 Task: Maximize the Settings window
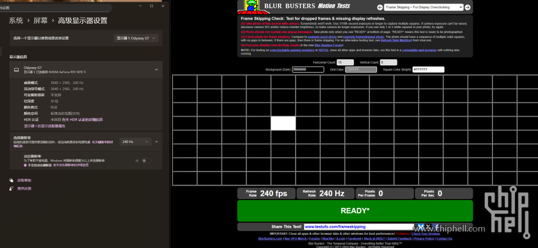click(152, 6)
